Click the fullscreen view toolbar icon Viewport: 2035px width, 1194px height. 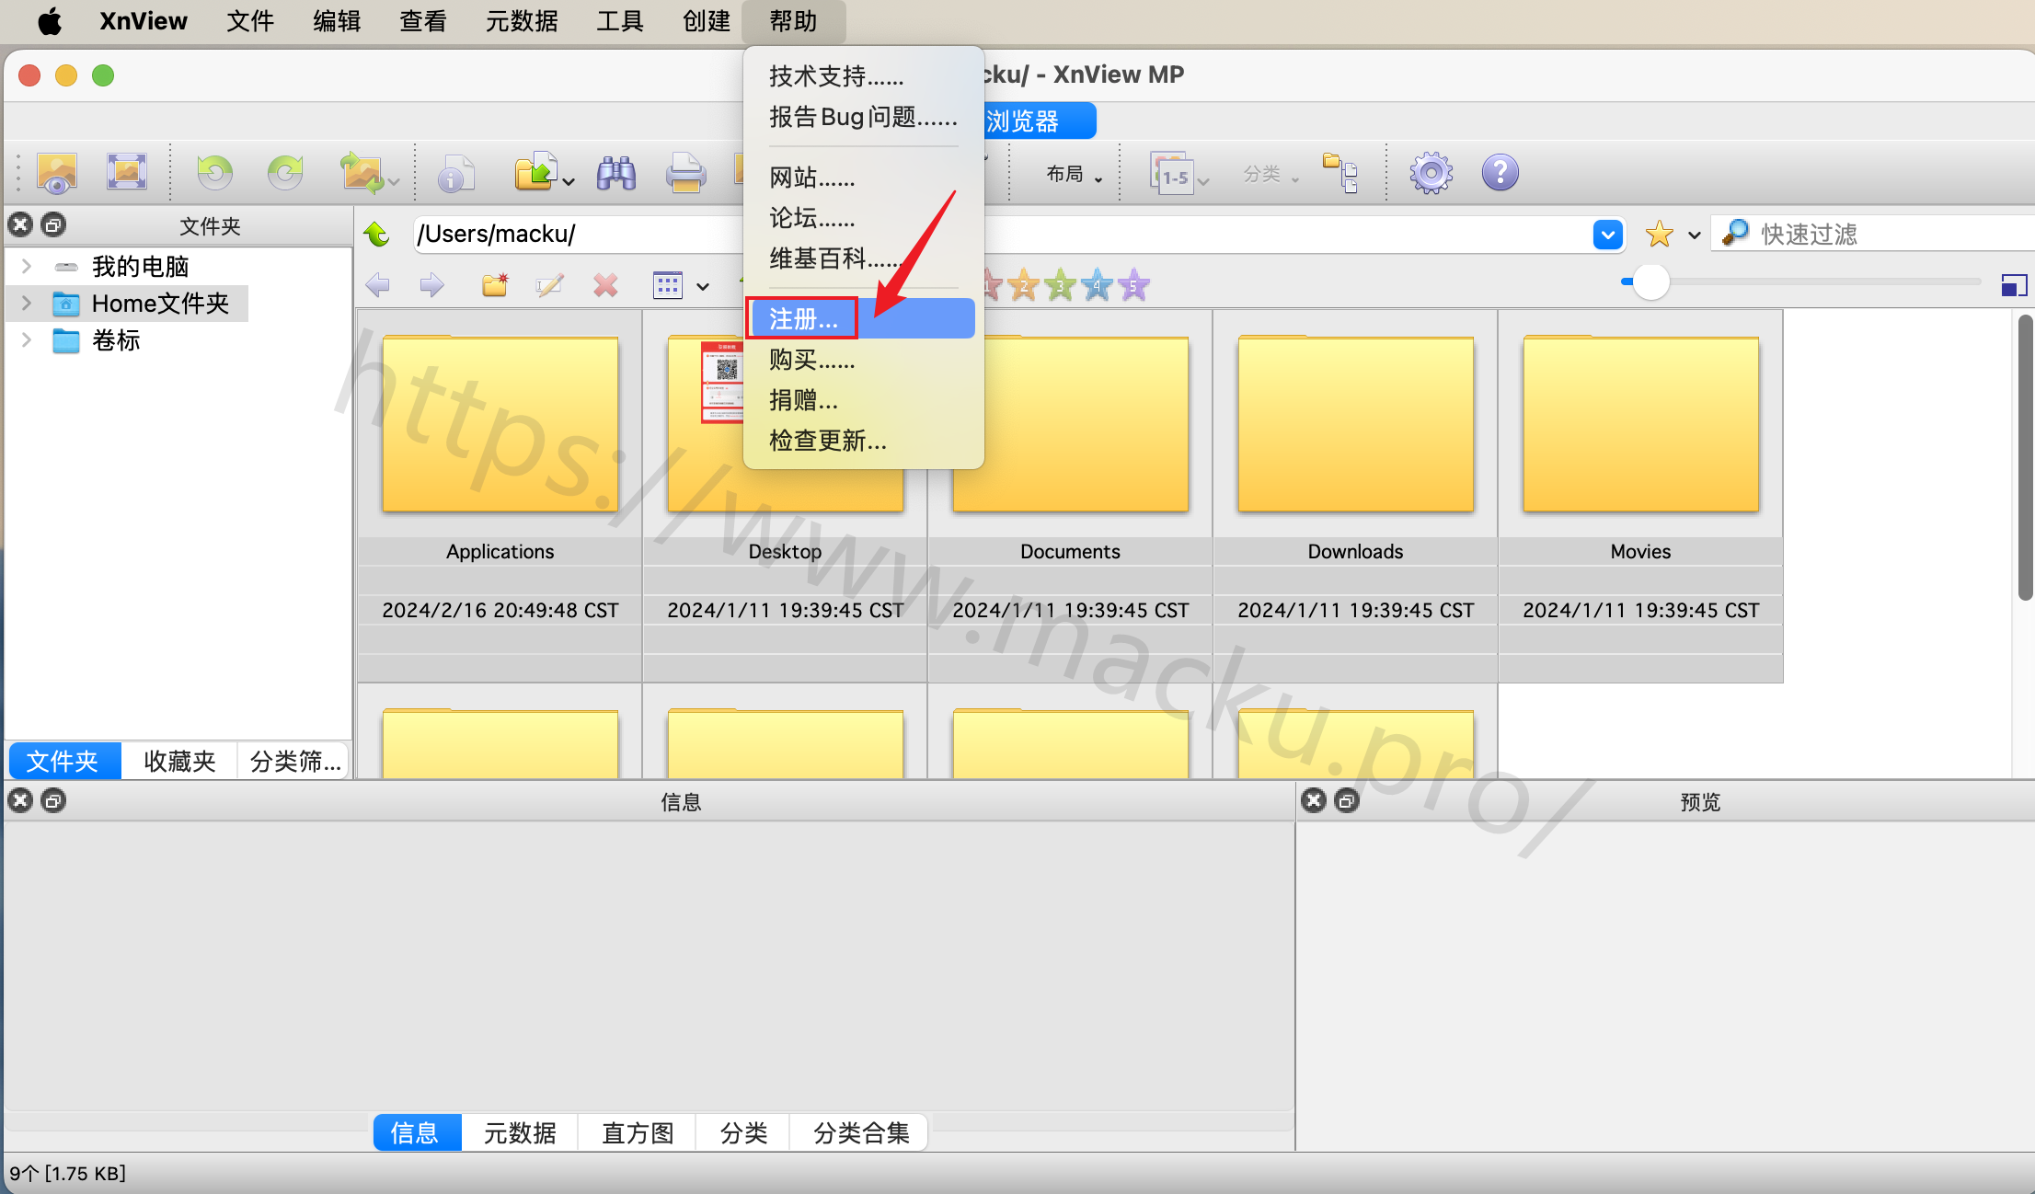click(127, 172)
